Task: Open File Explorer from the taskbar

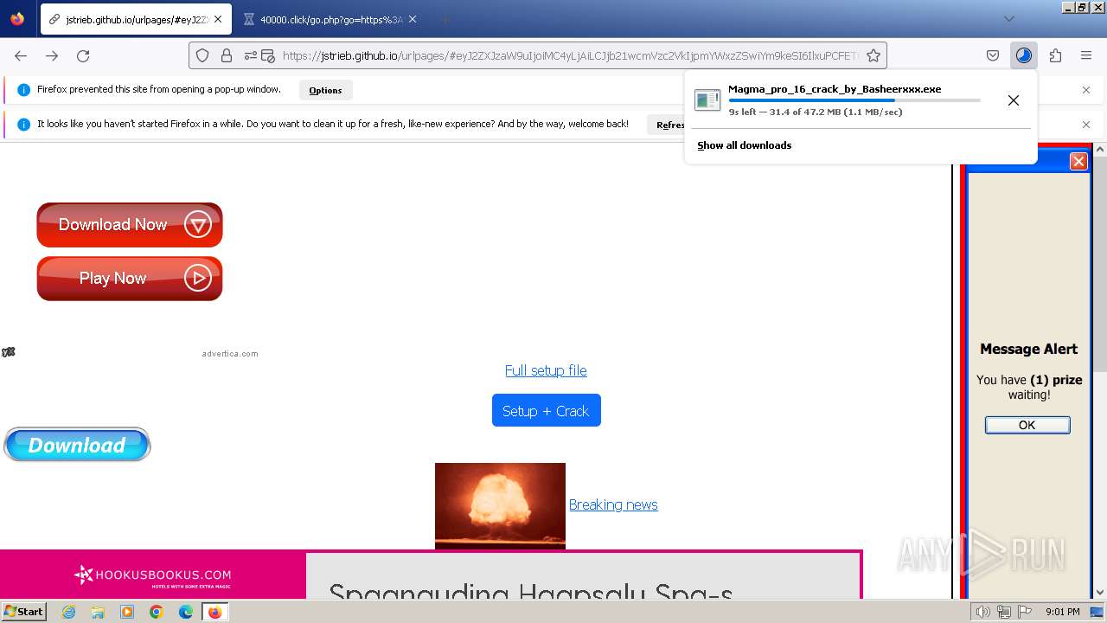Action: [98, 612]
